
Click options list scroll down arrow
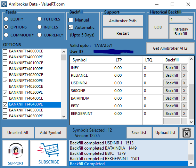[x=64, y=117]
